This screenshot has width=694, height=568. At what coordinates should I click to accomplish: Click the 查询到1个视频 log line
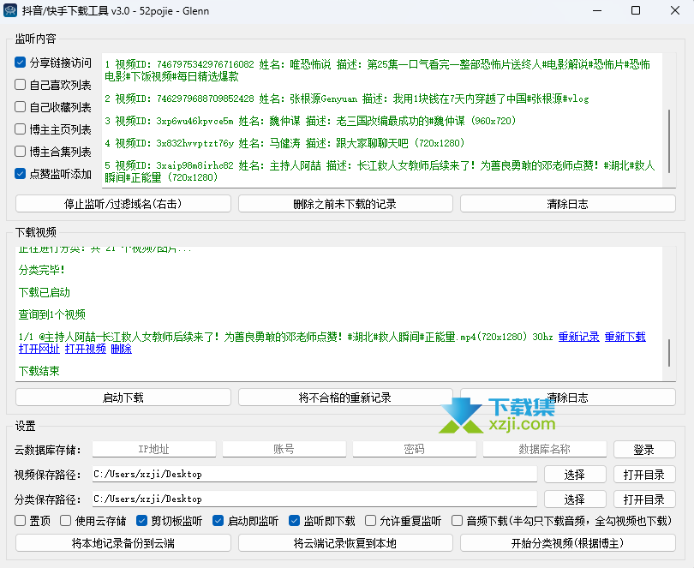(51, 314)
